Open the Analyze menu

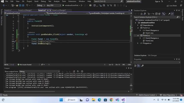(57, 1)
